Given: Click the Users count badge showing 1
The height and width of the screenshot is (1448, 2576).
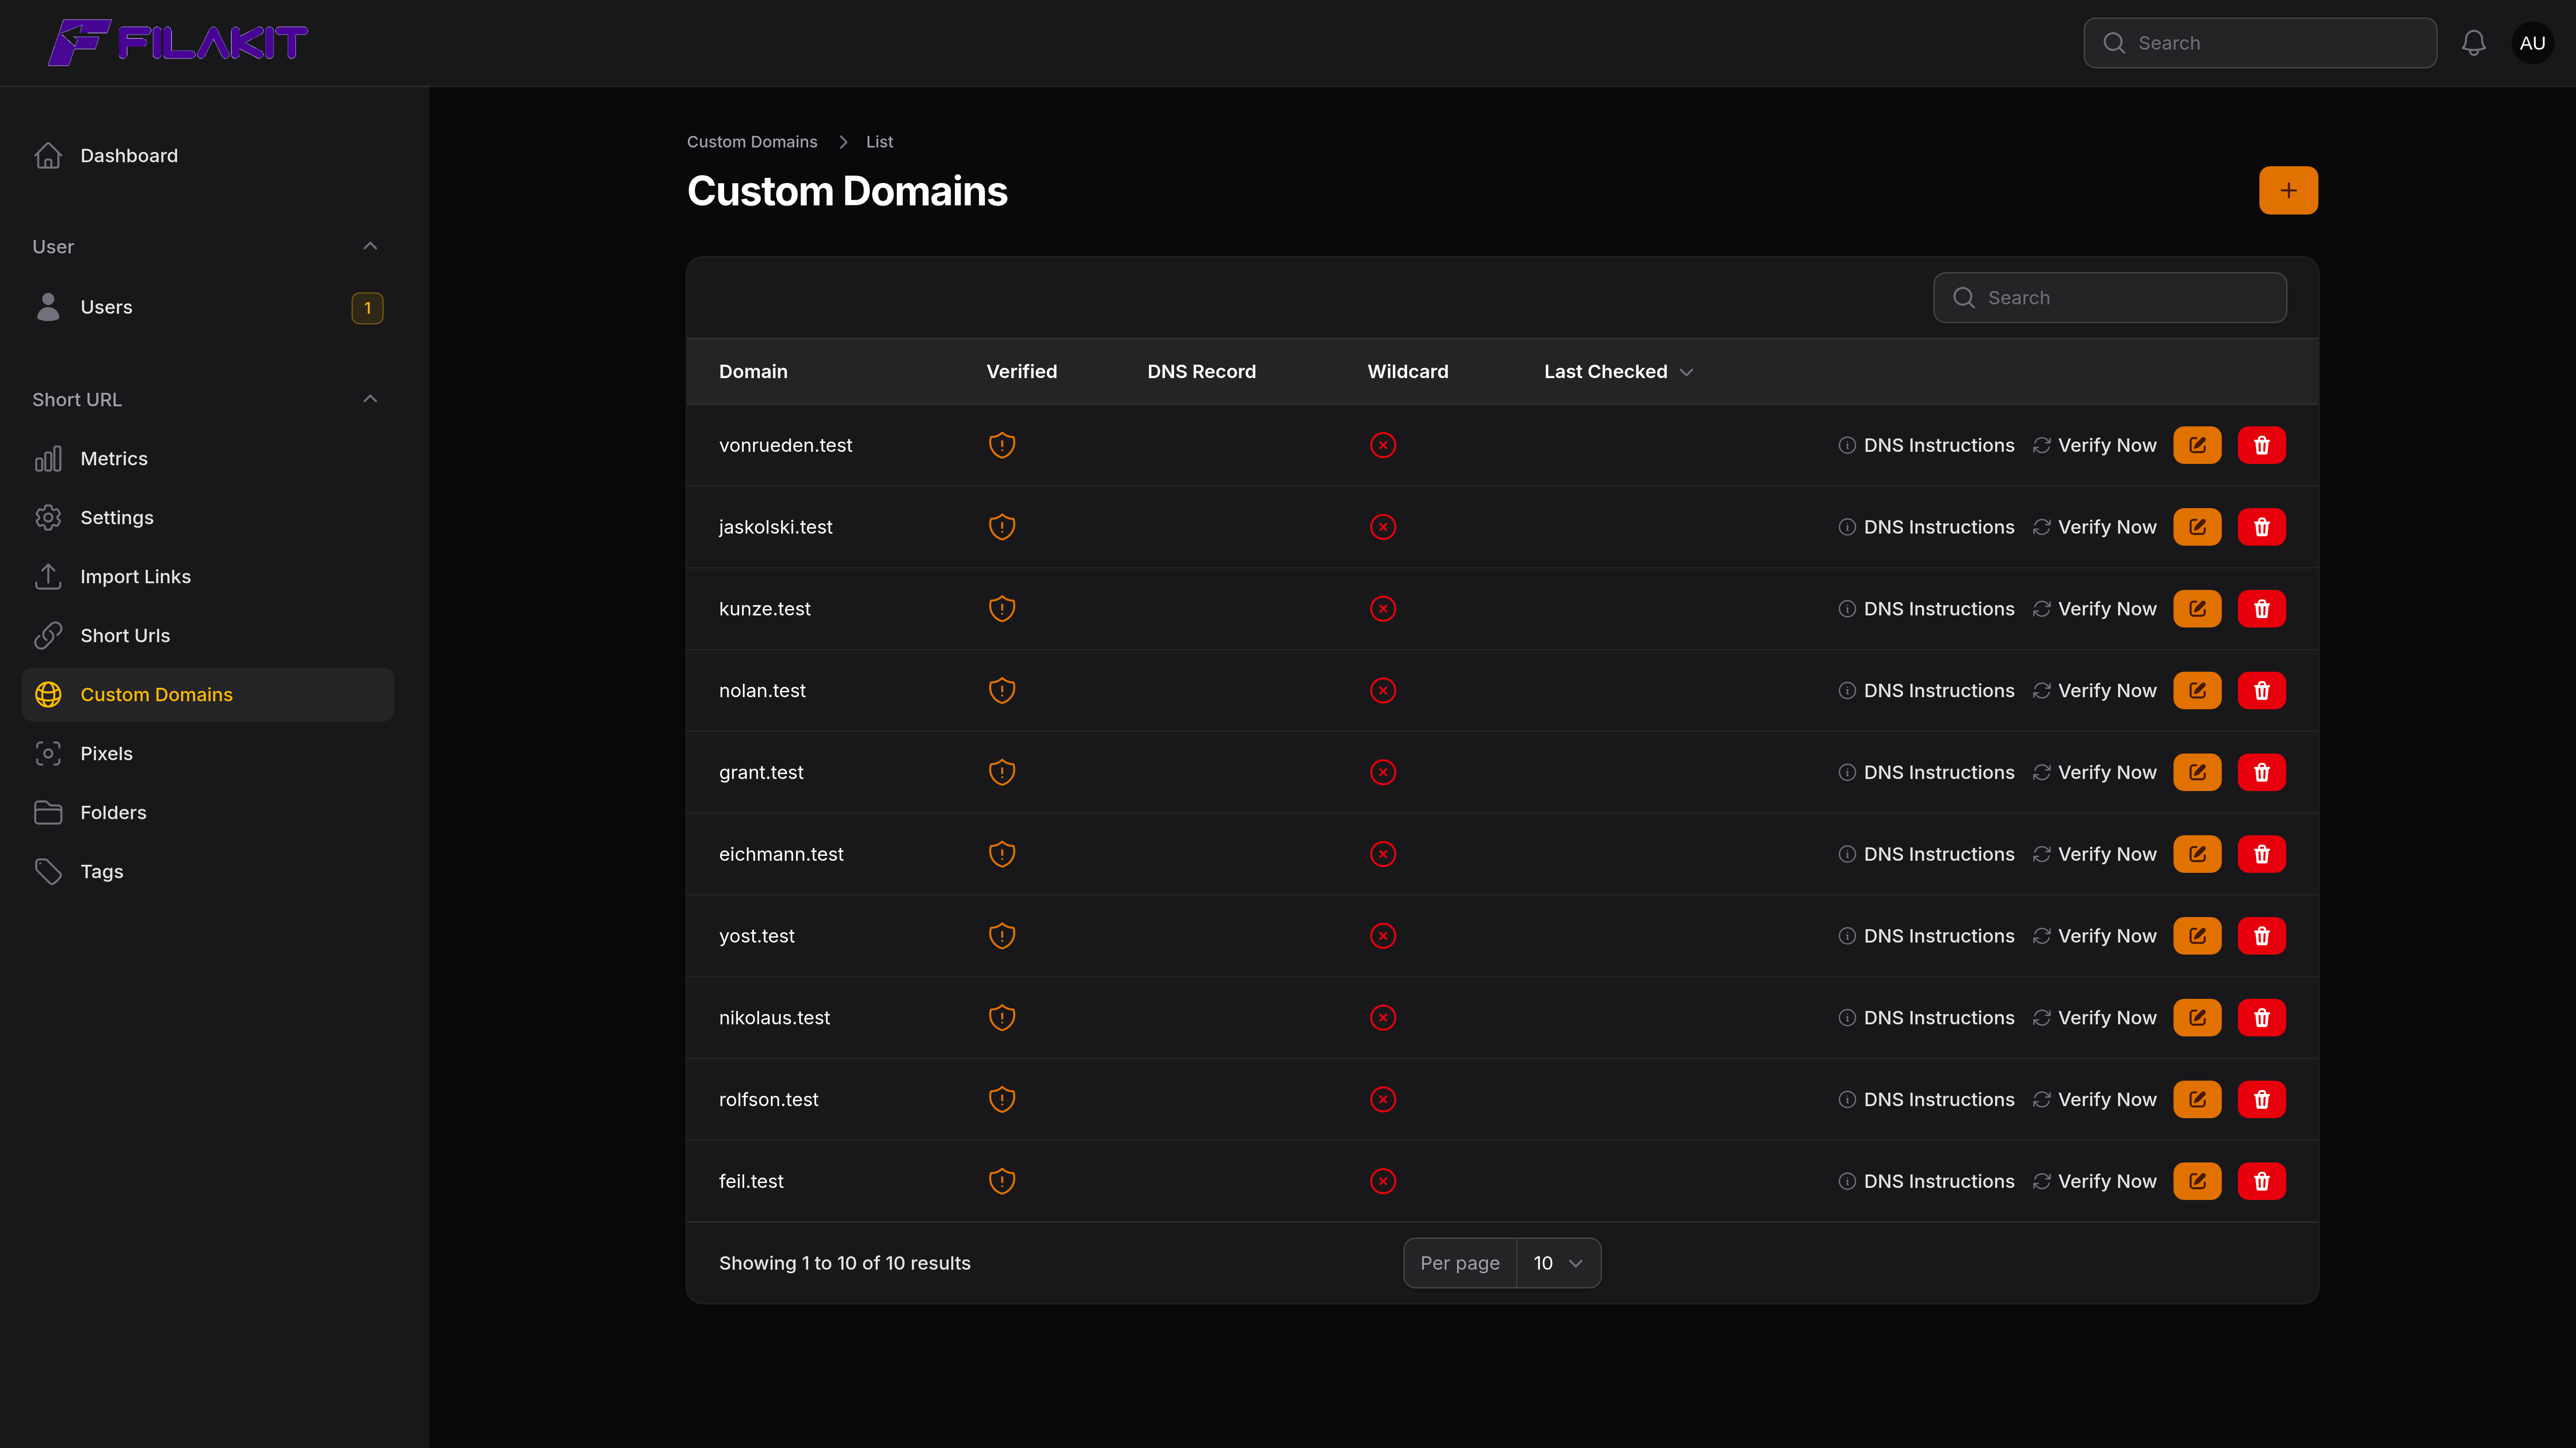Looking at the screenshot, I should tap(368, 308).
